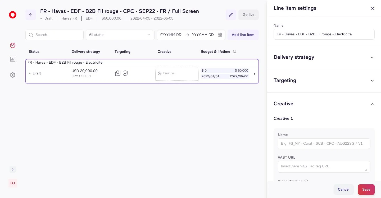381x198 pixels.
Task: Open the reports bar chart icon
Action: tap(13, 59)
